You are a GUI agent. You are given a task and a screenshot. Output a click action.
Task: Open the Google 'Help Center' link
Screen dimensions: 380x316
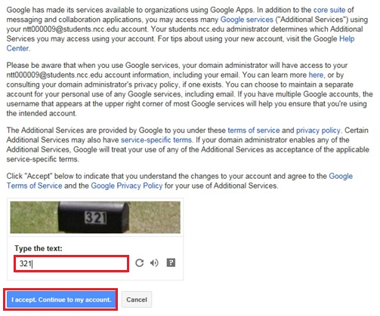tap(347, 38)
